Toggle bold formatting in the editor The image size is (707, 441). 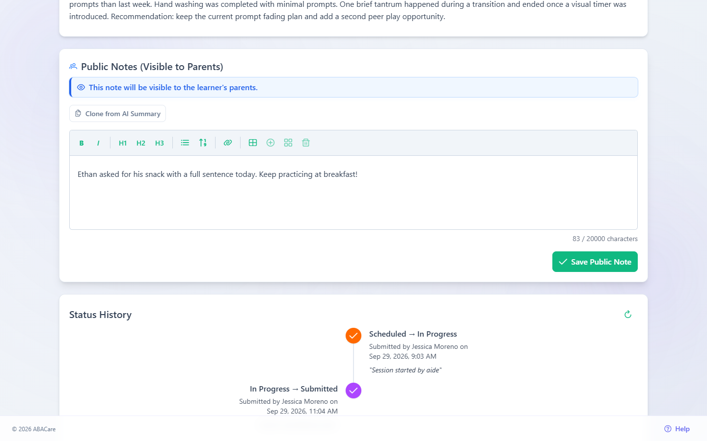(82, 143)
